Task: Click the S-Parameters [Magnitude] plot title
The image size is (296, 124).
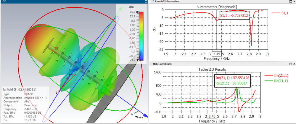Action: 217,7
